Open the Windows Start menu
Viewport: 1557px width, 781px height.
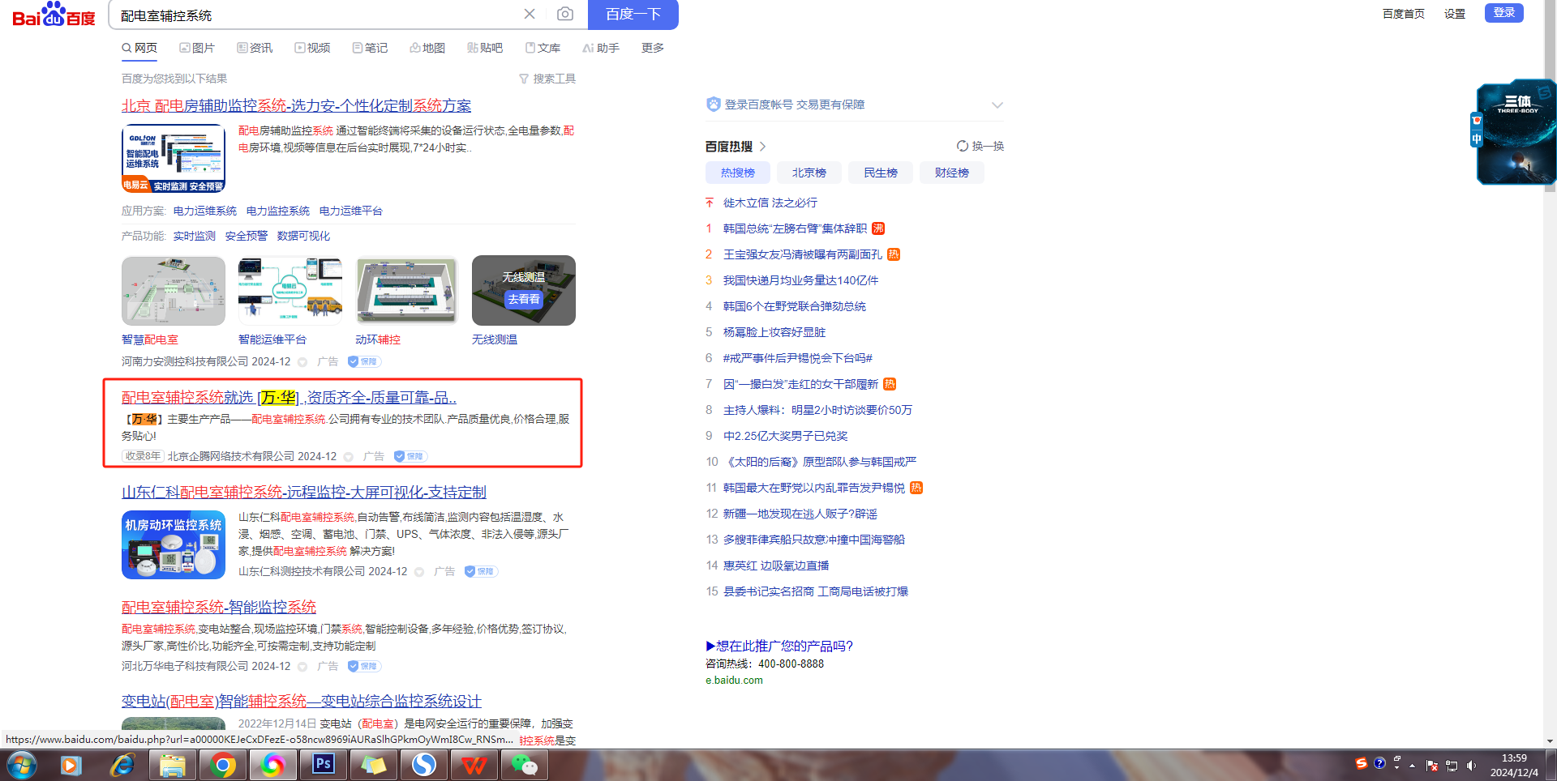[22, 765]
